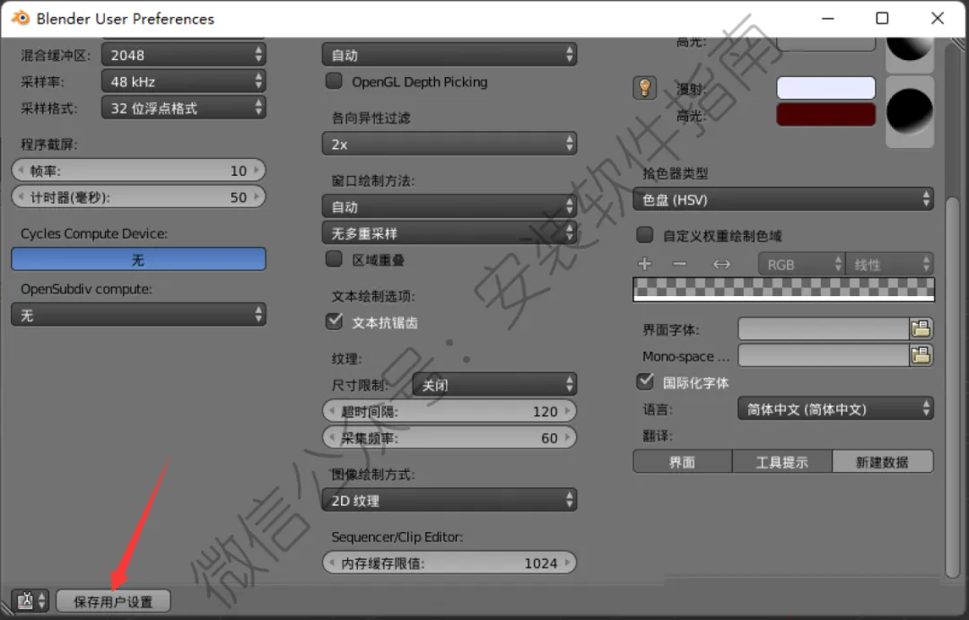This screenshot has height=620, width=969.
Task: Open 拾色器类型 色盘 (HSV) dropdown
Action: pyautogui.click(x=783, y=200)
